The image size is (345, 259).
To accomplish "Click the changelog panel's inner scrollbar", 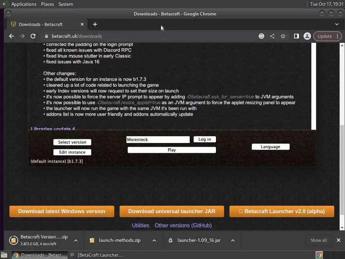I will point(314,86).
